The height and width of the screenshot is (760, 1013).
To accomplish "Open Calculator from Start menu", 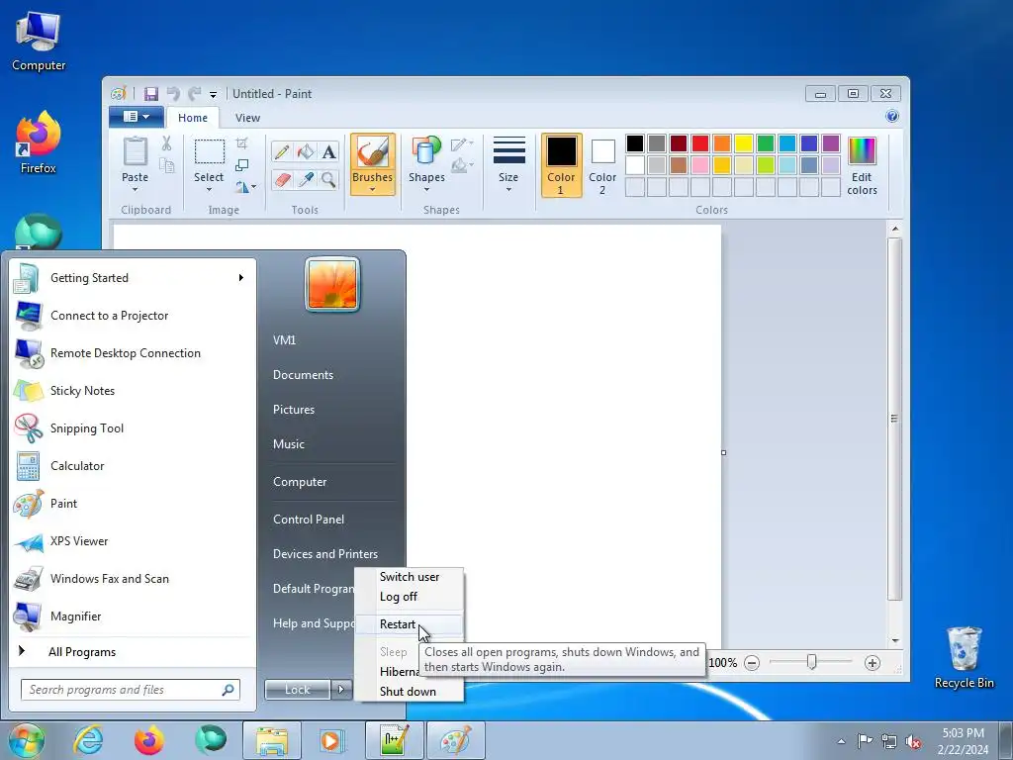I will tap(134, 466).
